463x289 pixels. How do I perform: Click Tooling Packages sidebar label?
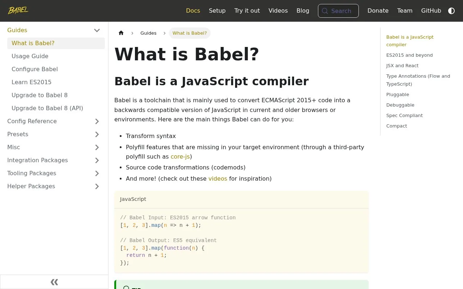tap(32, 173)
